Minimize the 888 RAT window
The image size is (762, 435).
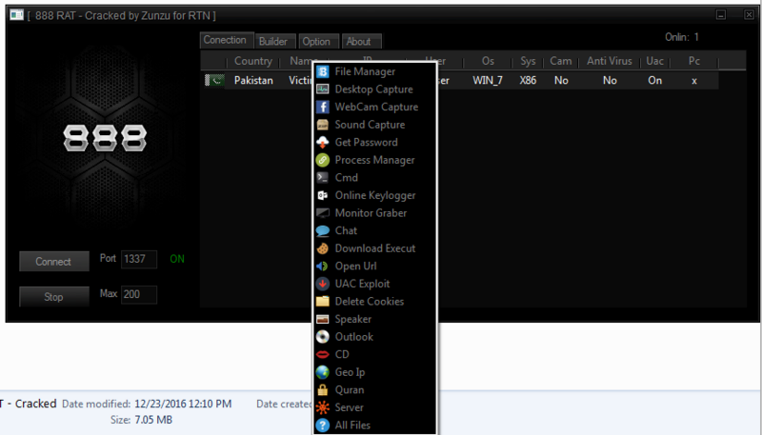coord(721,14)
